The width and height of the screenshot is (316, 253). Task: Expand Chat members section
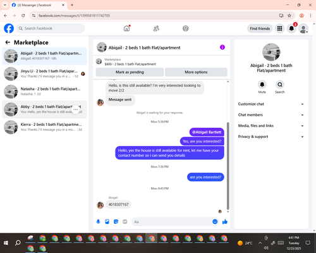(271, 115)
